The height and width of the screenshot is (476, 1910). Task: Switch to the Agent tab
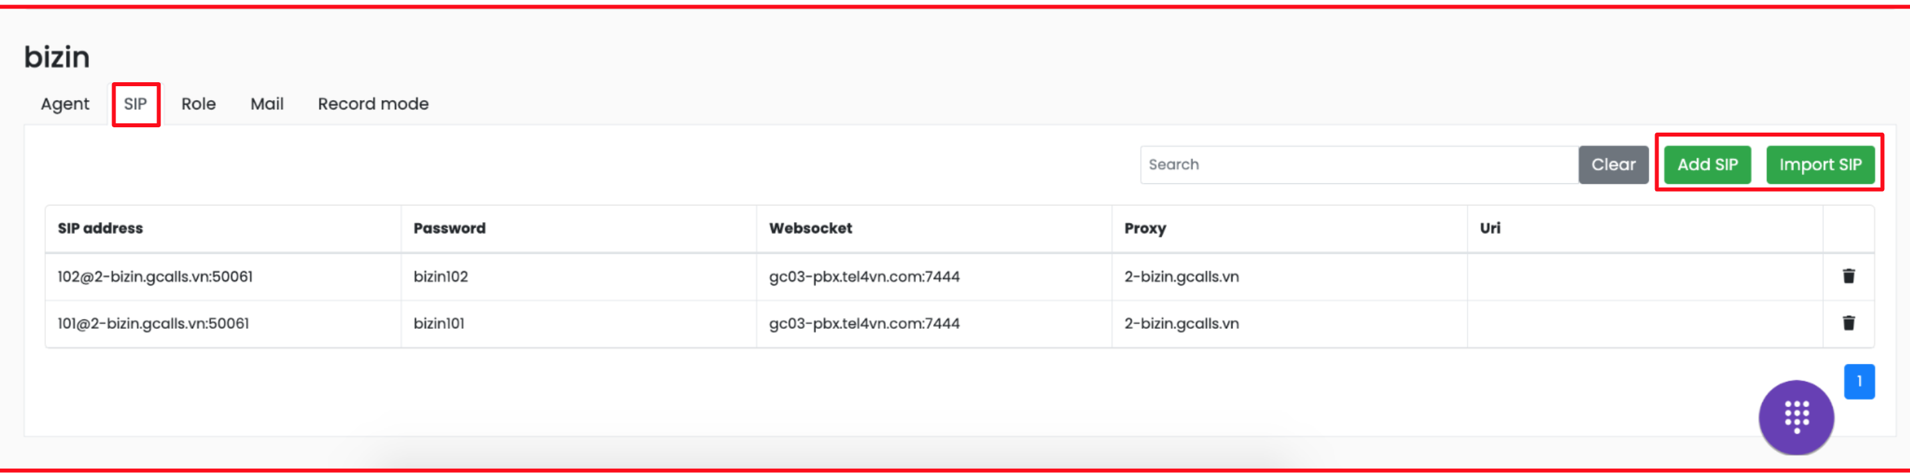click(x=64, y=103)
